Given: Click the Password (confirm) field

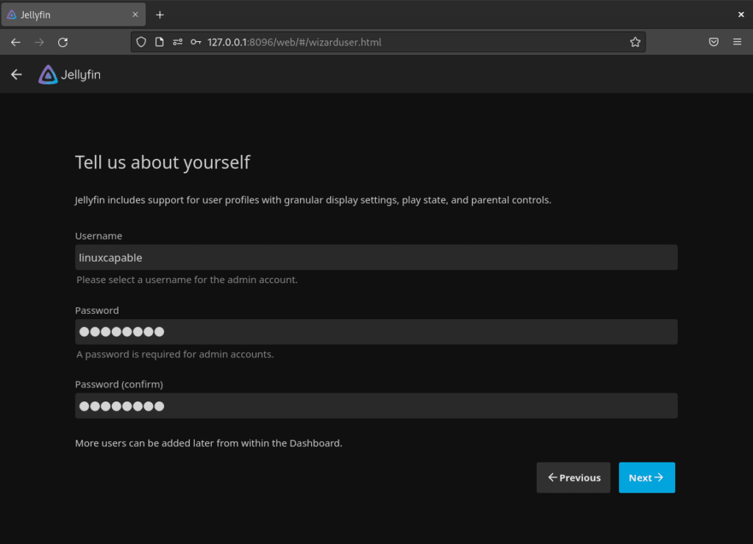Looking at the screenshot, I should click(376, 406).
